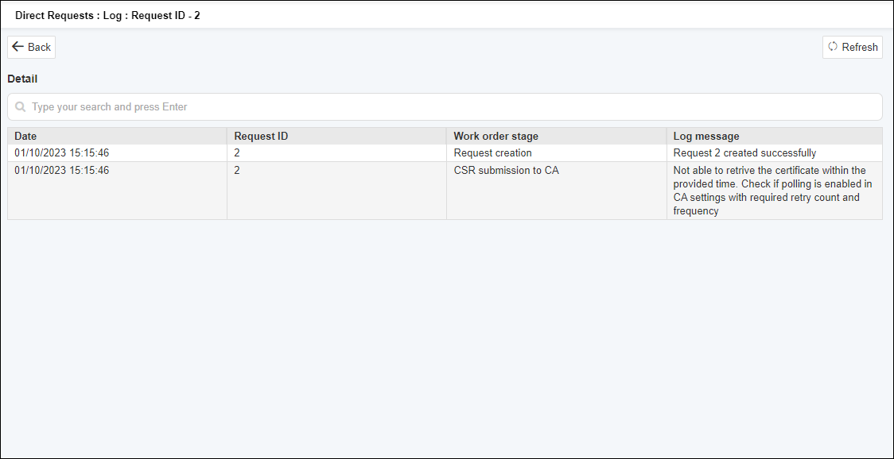Refresh the log details
This screenshot has height=459, width=894.
(x=853, y=48)
